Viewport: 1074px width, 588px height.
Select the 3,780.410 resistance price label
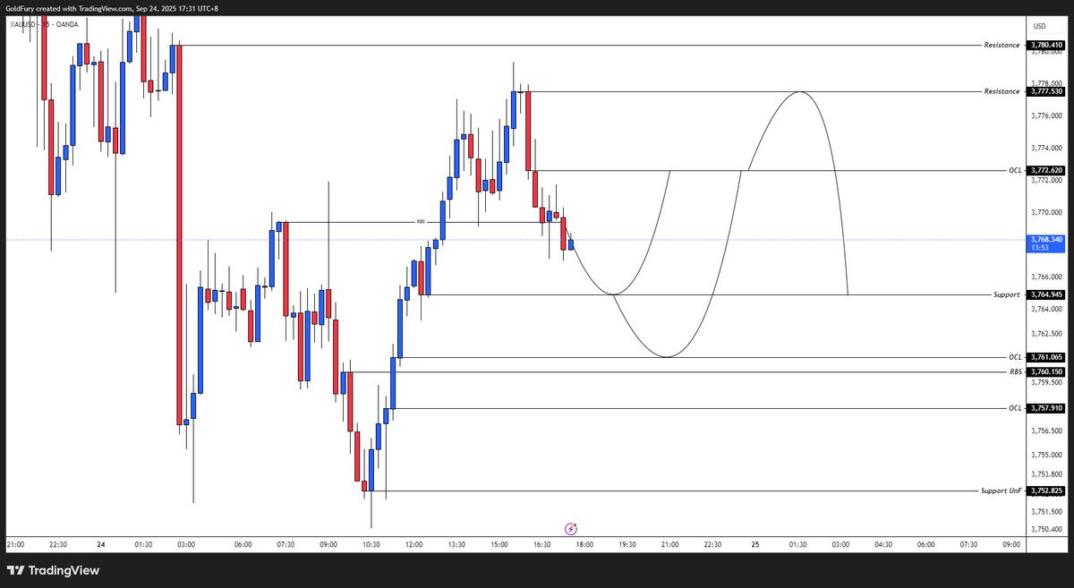[1045, 45]
